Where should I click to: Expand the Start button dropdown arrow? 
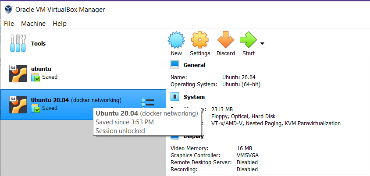pos(262,43)
